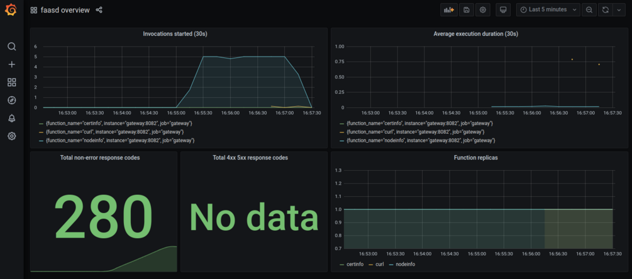Toggle certinfo in Function replicas legend

pyautogui.click(x=355, y=264)
